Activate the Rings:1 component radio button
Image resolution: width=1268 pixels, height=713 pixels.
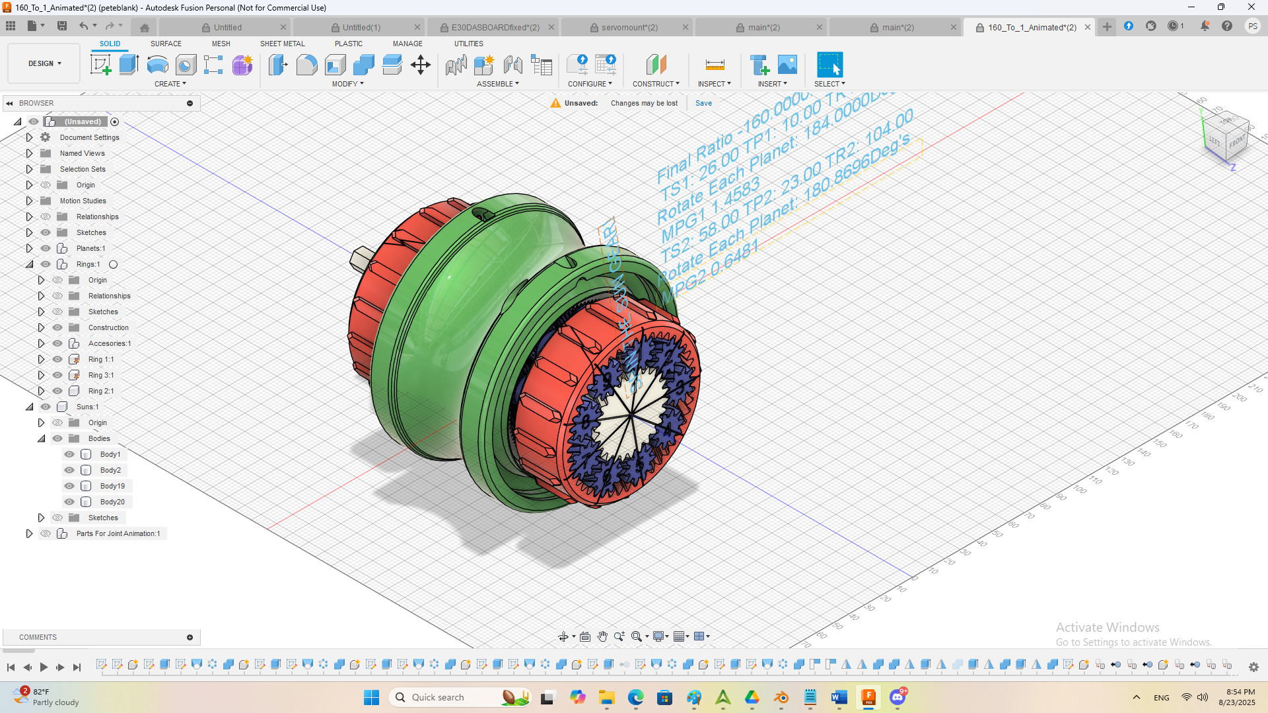[113, 265]
